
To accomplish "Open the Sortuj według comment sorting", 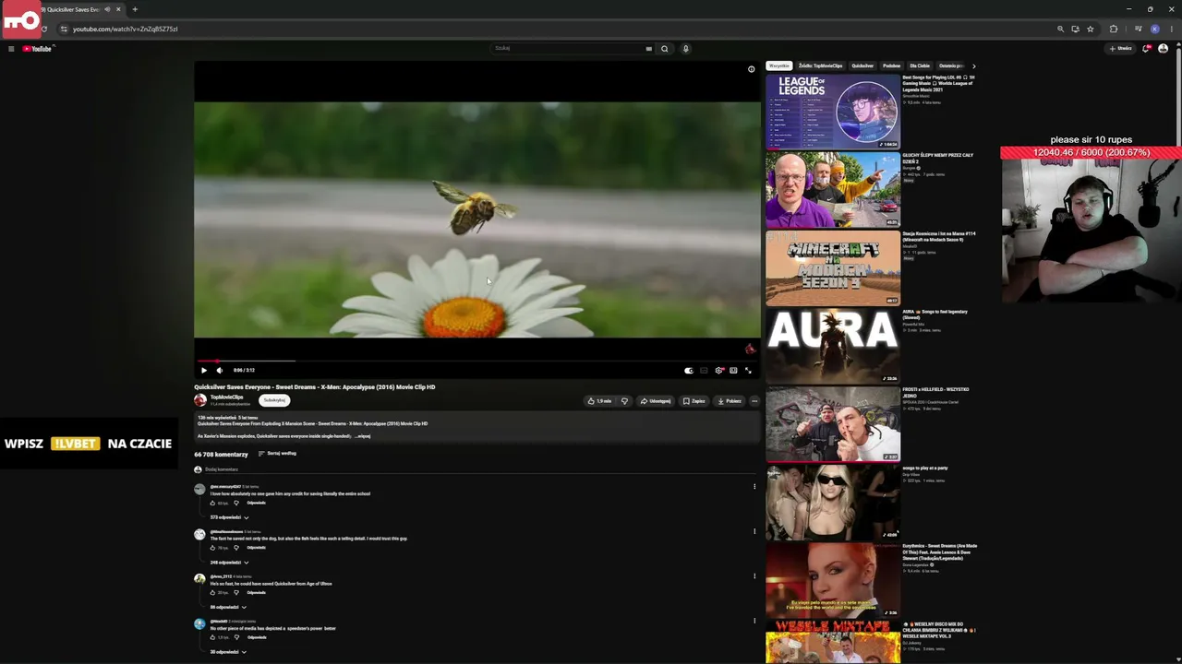I will 277,454.
